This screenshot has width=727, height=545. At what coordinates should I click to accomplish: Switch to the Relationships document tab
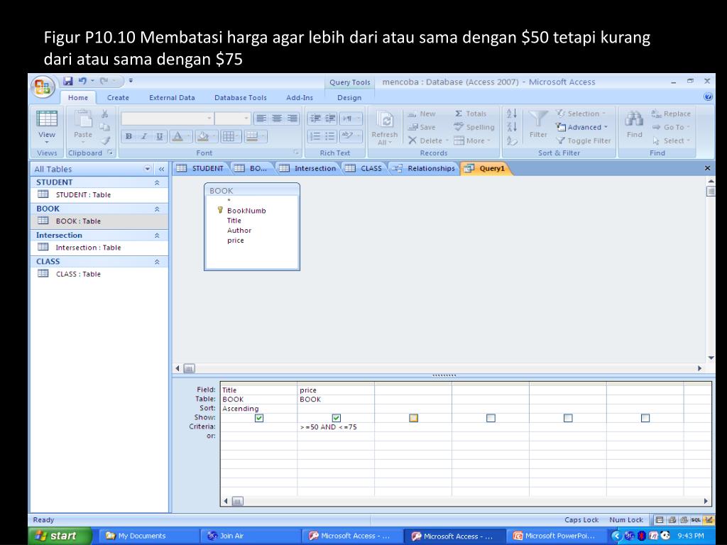click(x=426, y=168)
